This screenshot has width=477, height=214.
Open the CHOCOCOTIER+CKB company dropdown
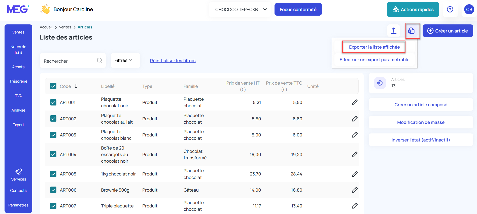point(240,10)
